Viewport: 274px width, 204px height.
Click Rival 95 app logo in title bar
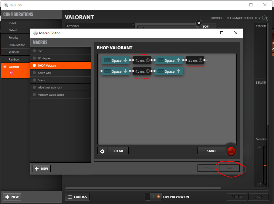tap(6, 5)
